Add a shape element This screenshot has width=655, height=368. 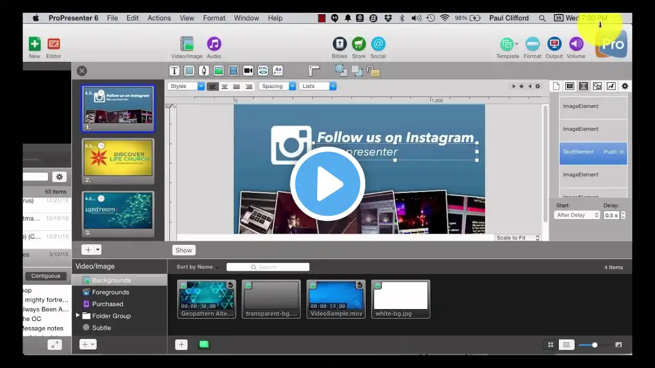click(x=189, y=71)
